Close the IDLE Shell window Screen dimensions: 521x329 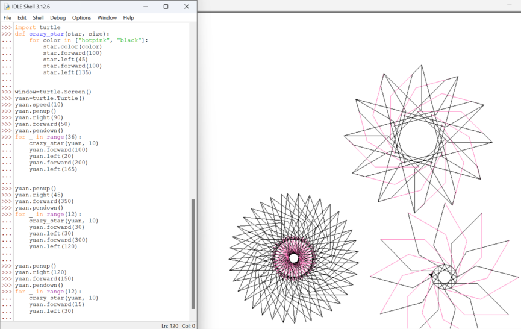click(187, 7)
